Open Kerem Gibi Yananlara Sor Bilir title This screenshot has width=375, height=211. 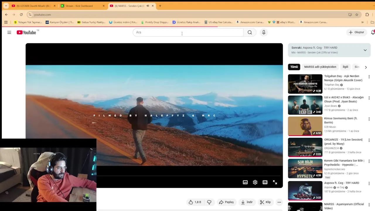[344, 163]
